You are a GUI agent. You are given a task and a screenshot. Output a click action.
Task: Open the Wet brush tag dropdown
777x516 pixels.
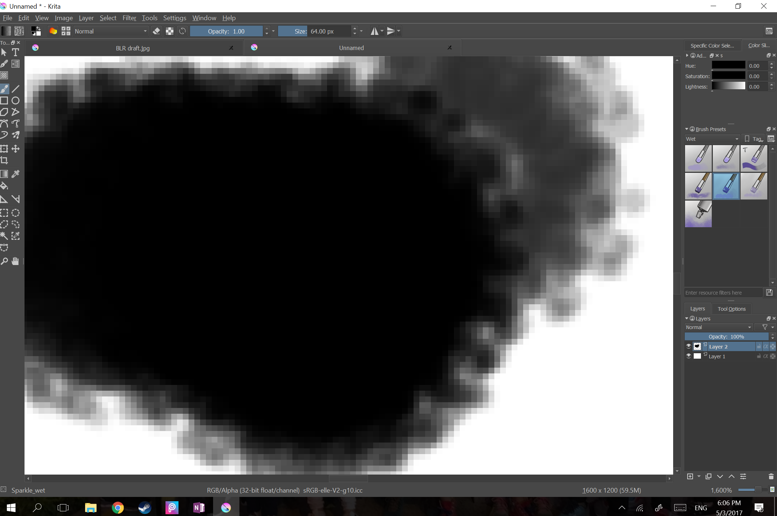pos(712,139)
